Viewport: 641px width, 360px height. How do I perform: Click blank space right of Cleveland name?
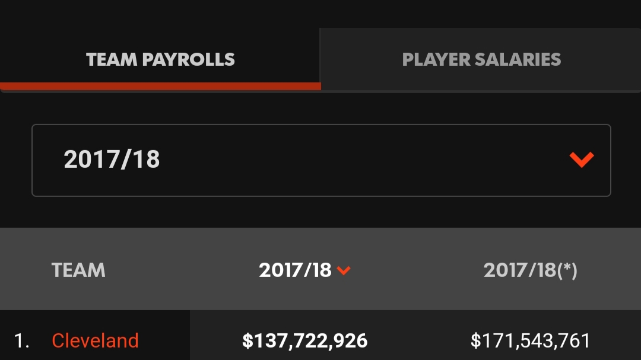click(x=164, y=340)
